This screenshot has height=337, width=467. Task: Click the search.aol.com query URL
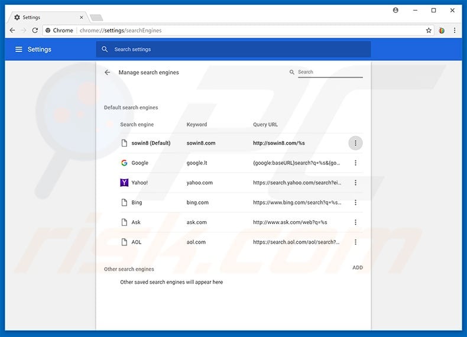(296, 242)
